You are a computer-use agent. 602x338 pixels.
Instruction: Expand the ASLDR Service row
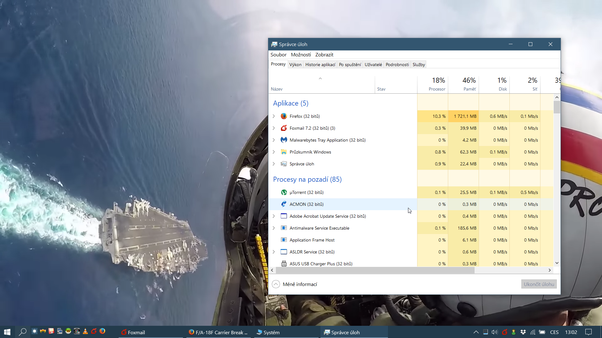(x=274, y=252)
